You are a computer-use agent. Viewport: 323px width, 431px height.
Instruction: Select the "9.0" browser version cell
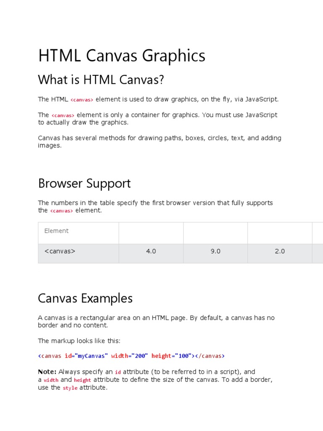[215, 251]
